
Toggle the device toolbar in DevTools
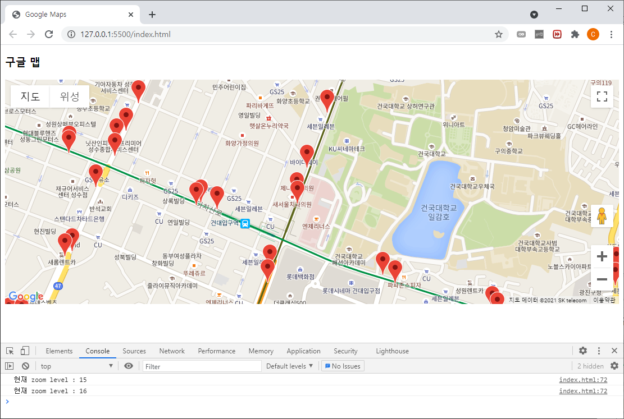click(x=25, y=351)
